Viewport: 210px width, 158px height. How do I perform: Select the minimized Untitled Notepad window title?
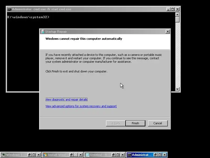coord(98,155)
